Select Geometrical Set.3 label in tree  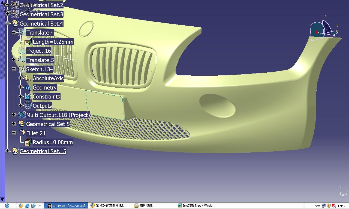coord(41,14)
